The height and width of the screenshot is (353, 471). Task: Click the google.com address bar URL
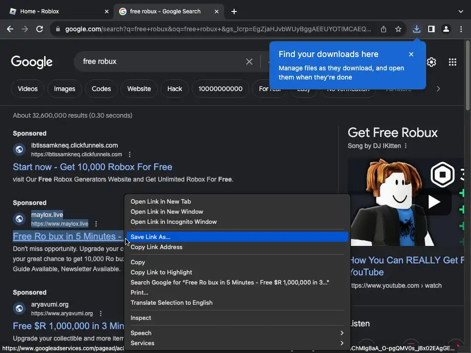(x=218, y=29)
